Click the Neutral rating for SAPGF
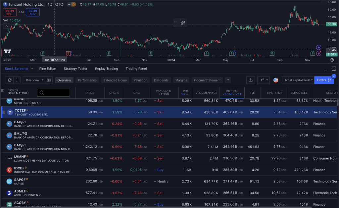Viewport: 339px width, 208px height. point(162,182)
